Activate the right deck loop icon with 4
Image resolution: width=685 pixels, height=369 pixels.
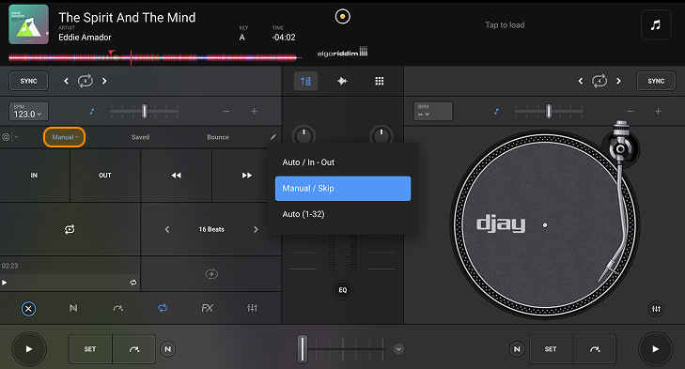click(599, 81)
